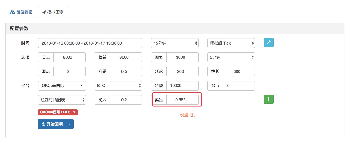
Task: Click the 容错 value field 0.5
Action: (126, 71)
